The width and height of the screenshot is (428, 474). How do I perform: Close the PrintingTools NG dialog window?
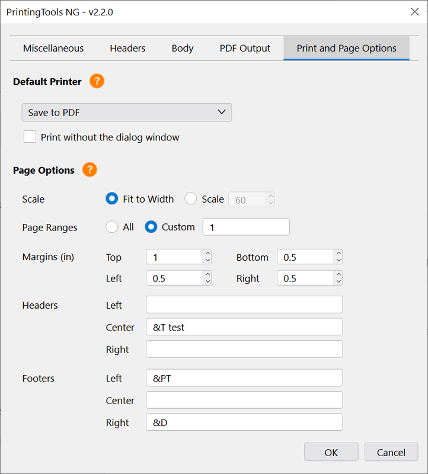coord(414,11)
